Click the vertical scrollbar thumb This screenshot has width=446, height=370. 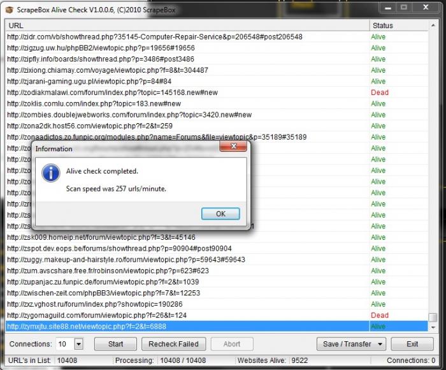433,317
